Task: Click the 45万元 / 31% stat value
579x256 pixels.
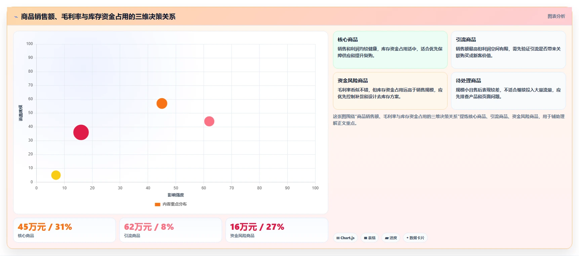Action: (45, 227)
